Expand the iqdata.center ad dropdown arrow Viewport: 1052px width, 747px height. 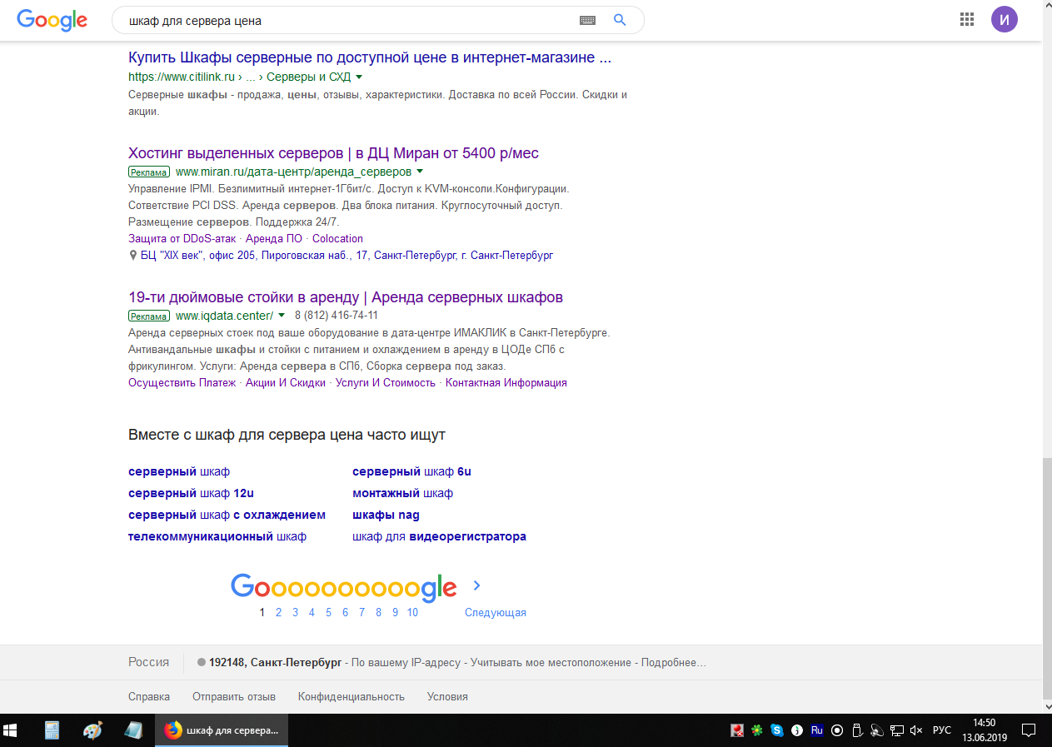coord(282,316)
